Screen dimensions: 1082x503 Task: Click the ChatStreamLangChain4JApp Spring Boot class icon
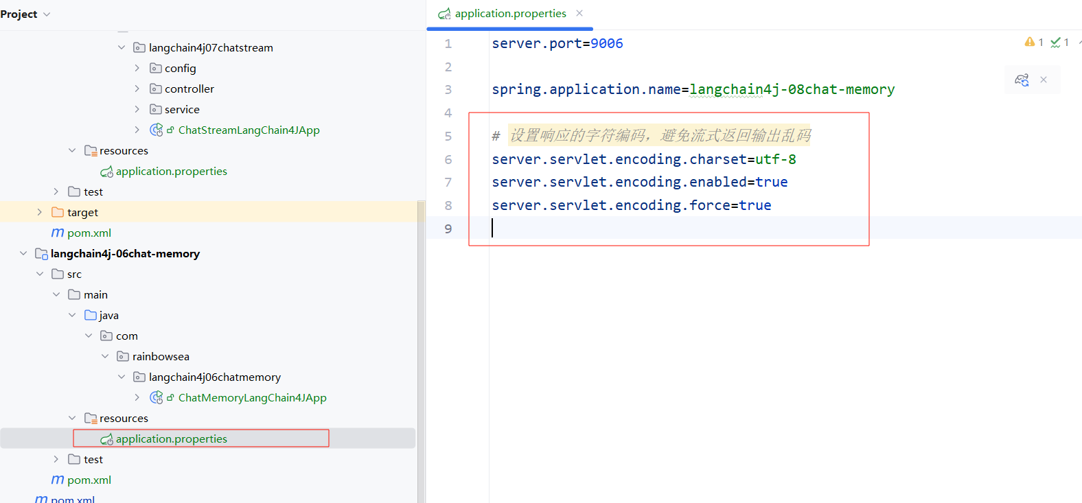(157, 130)
